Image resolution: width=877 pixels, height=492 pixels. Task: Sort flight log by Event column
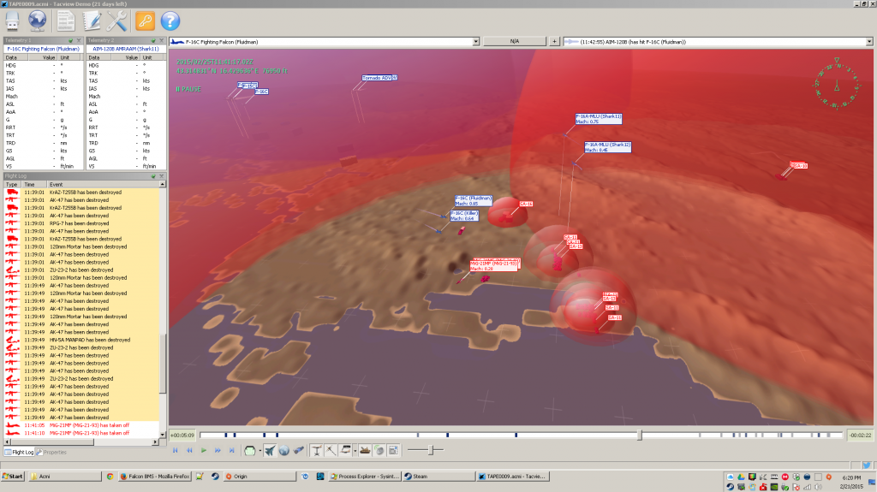coord(103,184)
